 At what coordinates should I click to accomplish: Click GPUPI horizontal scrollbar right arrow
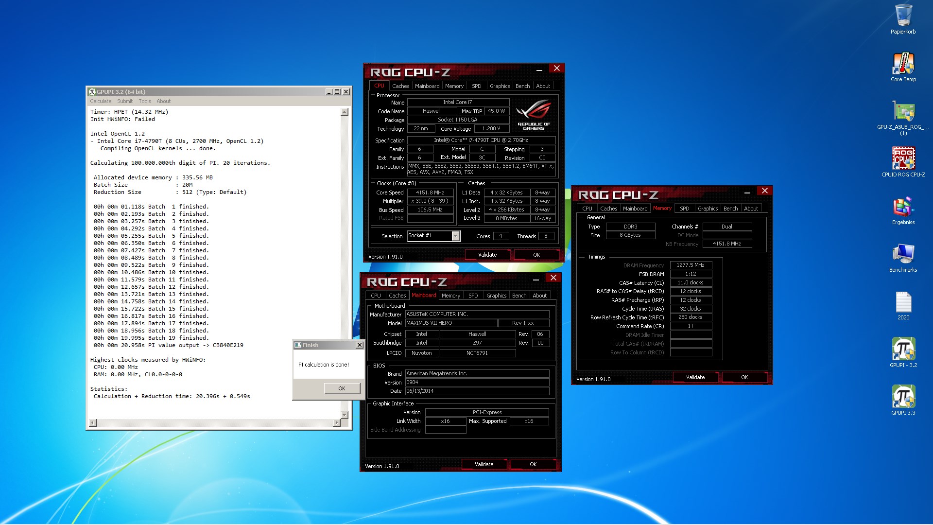coord(336,423)
